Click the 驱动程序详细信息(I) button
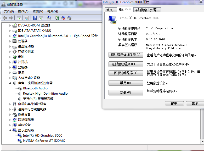Image resolution: width=204 pixels, height=151 pixels. point(126,55)
